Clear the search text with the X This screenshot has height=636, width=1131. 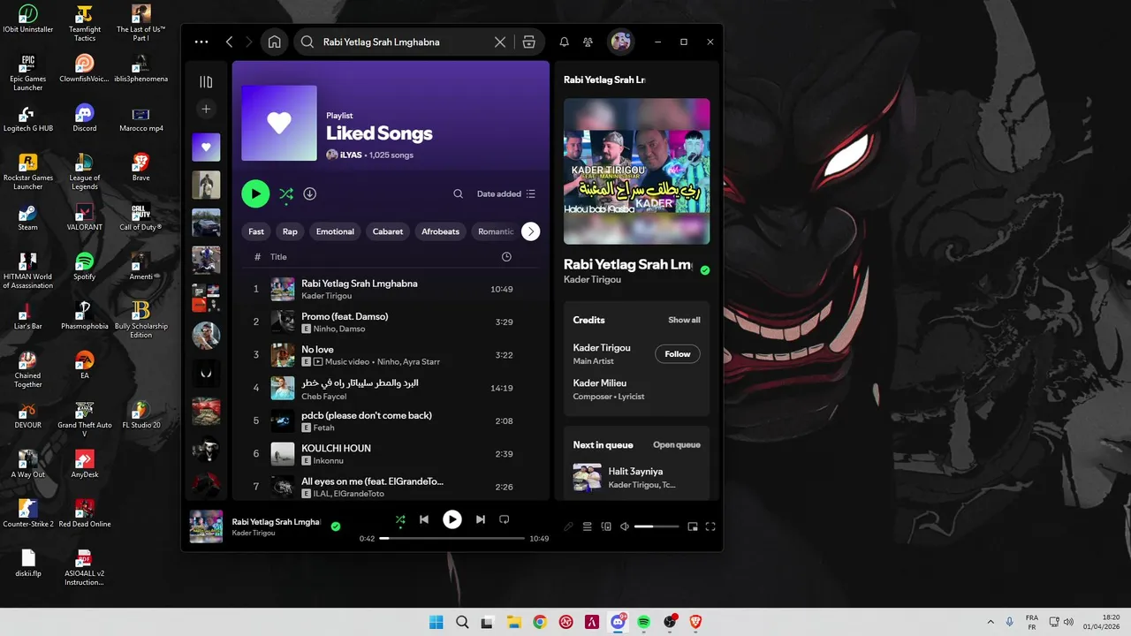pyautogui.click(x=500, y=42)
